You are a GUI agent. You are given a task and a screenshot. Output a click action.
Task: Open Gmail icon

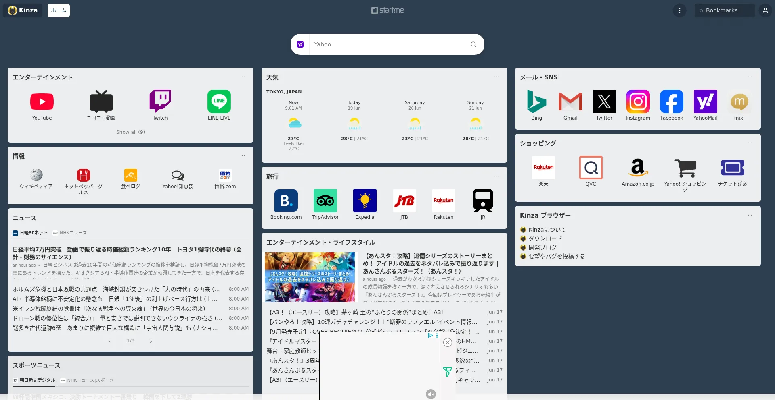[570, 102]
